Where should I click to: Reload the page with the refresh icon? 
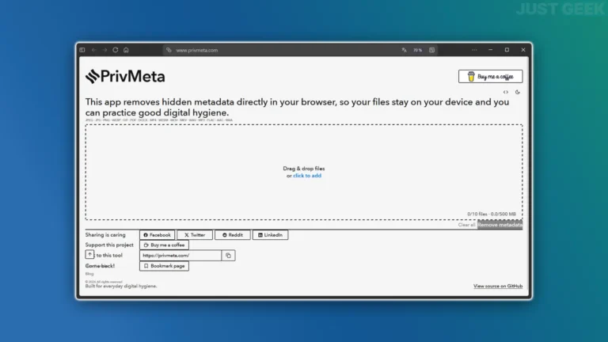[115, 50]
